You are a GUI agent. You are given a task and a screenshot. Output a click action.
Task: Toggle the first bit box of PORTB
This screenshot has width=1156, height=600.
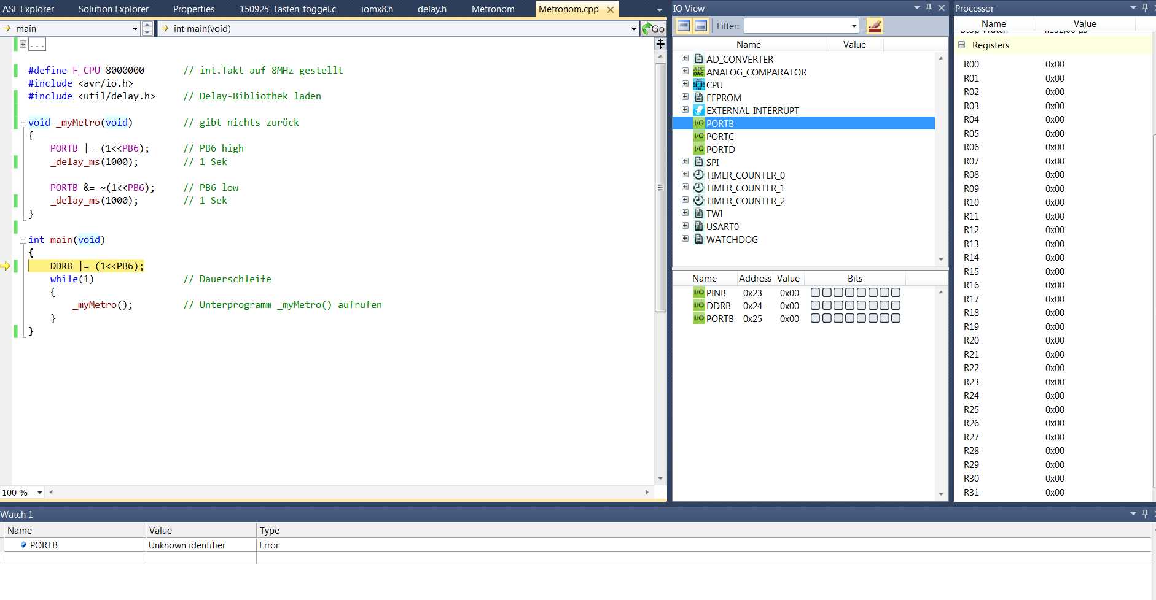coord(815,318)
